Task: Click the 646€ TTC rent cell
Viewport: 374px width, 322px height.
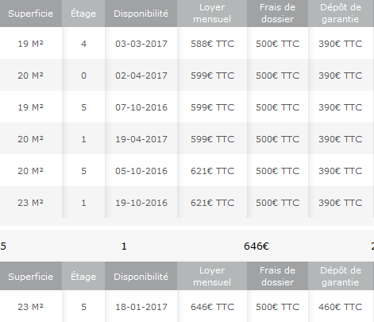Action: (x=212, y=306)
